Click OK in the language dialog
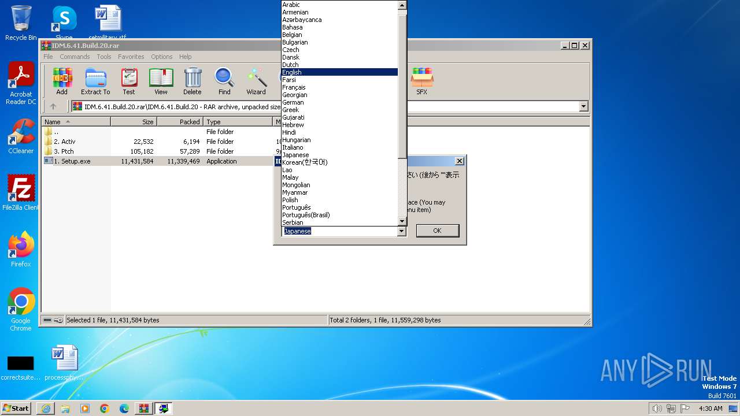This screenshot has height=416, width=740. pyautogui.click(x=437, y=231)
